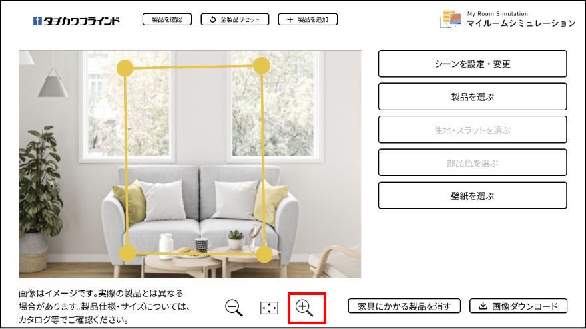Open the 壁紙を選ぶ option
Viewport: 586px width, 329px height.
click(472, 195)
